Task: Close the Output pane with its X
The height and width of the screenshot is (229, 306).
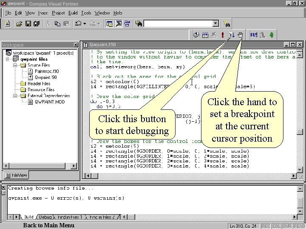Action: pyautogui.click(x=3, y=187)
